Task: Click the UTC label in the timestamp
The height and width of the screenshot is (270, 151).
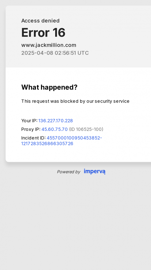Action: tap(83, 53)
